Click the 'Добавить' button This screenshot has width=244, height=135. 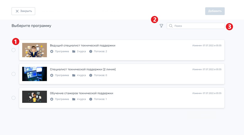pos(215,11)
